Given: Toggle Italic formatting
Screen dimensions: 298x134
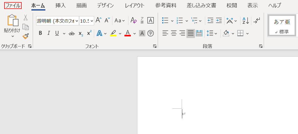Looking at the screenshot, I should [49, 33].
